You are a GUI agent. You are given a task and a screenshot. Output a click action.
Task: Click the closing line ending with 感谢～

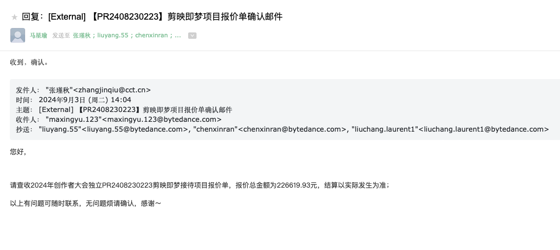tap(86, 203)
